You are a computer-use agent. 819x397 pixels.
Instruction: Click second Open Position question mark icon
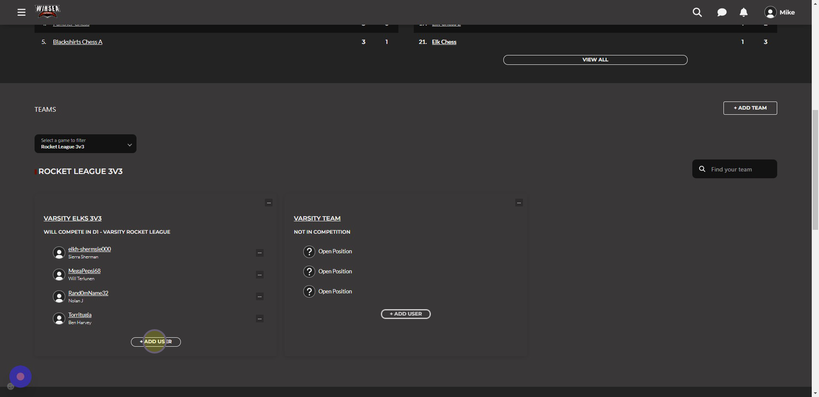point(309,272)
